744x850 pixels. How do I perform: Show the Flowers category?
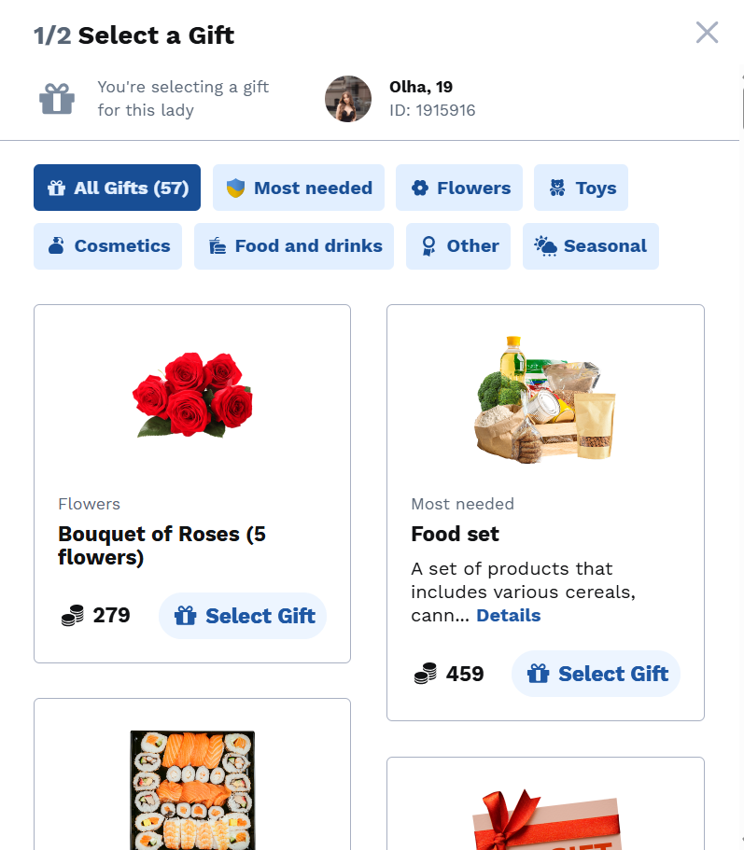click(x=460, y=188)
